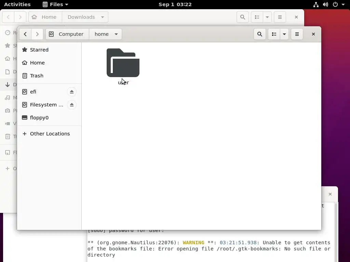The image size is (350, 262).
Task: Click Downloads arrow icon in background sidebar
Action: pos(8,85)
